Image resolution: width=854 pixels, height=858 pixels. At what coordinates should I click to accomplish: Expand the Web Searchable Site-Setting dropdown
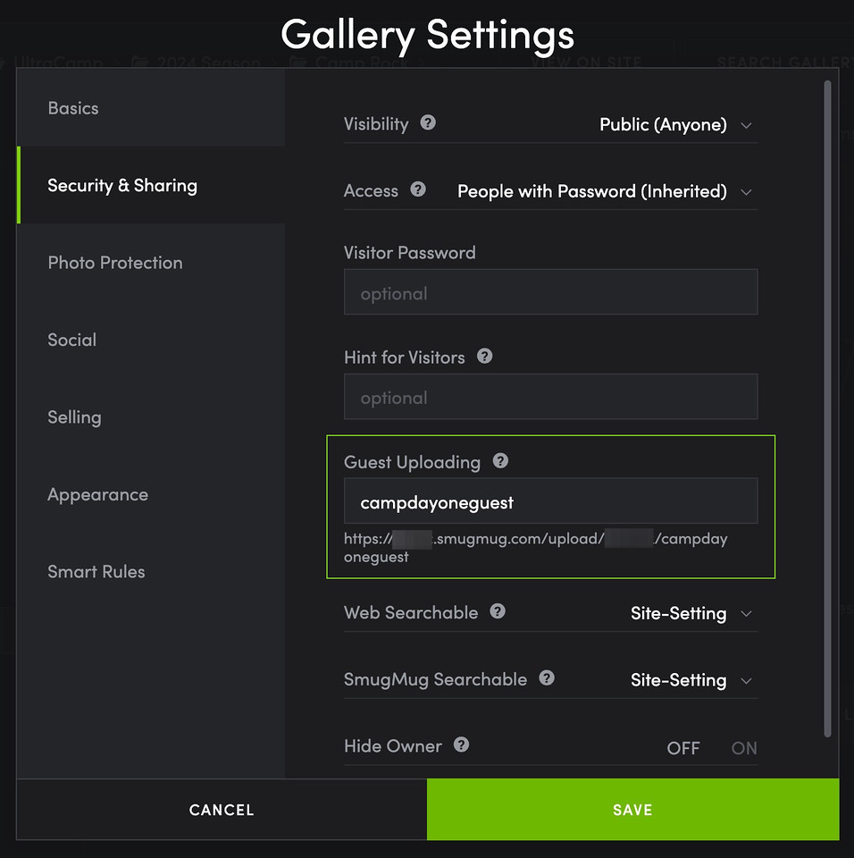pyautogui.click(x=691, y=613)
